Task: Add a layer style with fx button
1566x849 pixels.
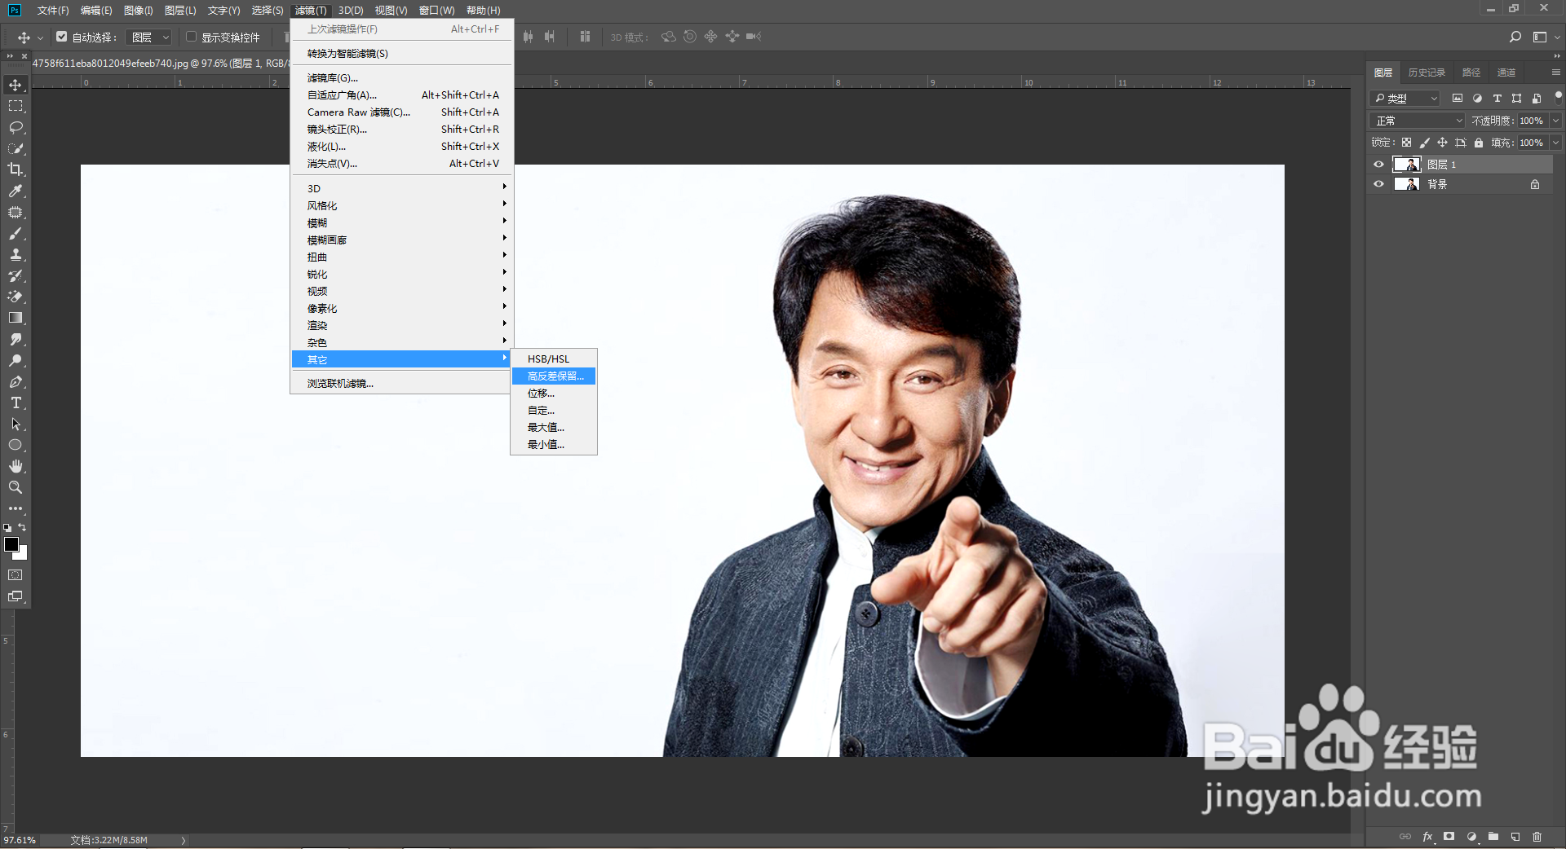Action: coord(1427,837)
